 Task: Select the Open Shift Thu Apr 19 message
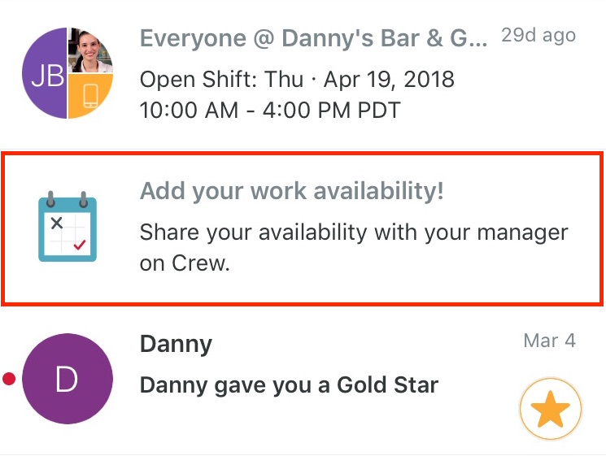coord(297,80)
